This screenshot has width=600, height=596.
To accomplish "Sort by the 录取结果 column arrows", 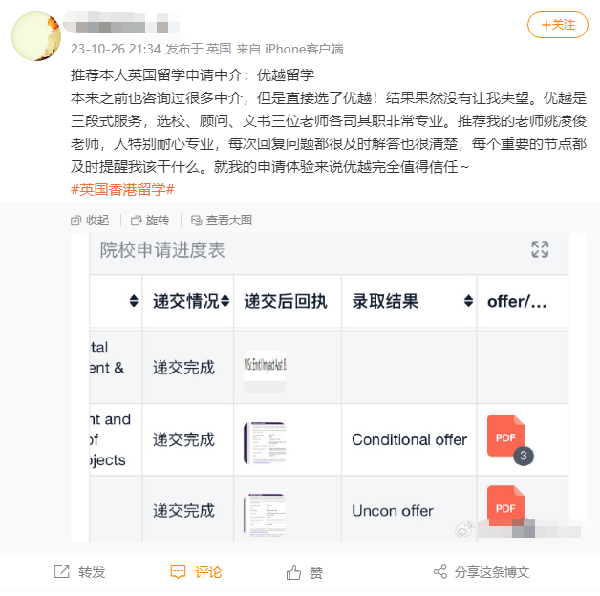I will (468, 301).
